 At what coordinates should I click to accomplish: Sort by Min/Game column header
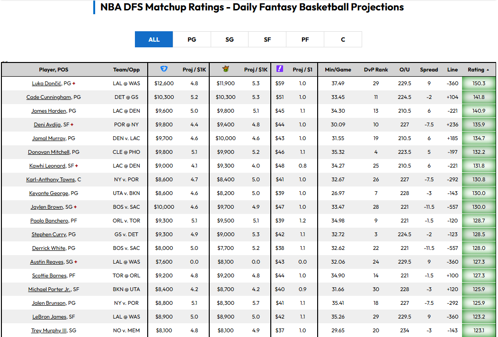click(x=338, y=70)
